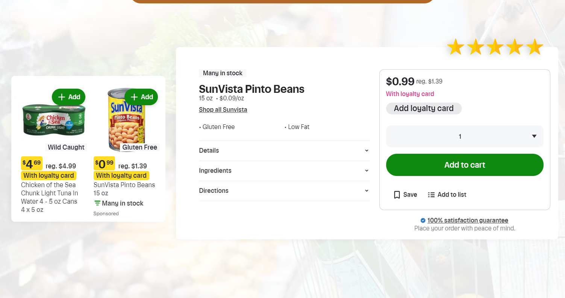Click the Save text label
565x298 pixels.
410,195
